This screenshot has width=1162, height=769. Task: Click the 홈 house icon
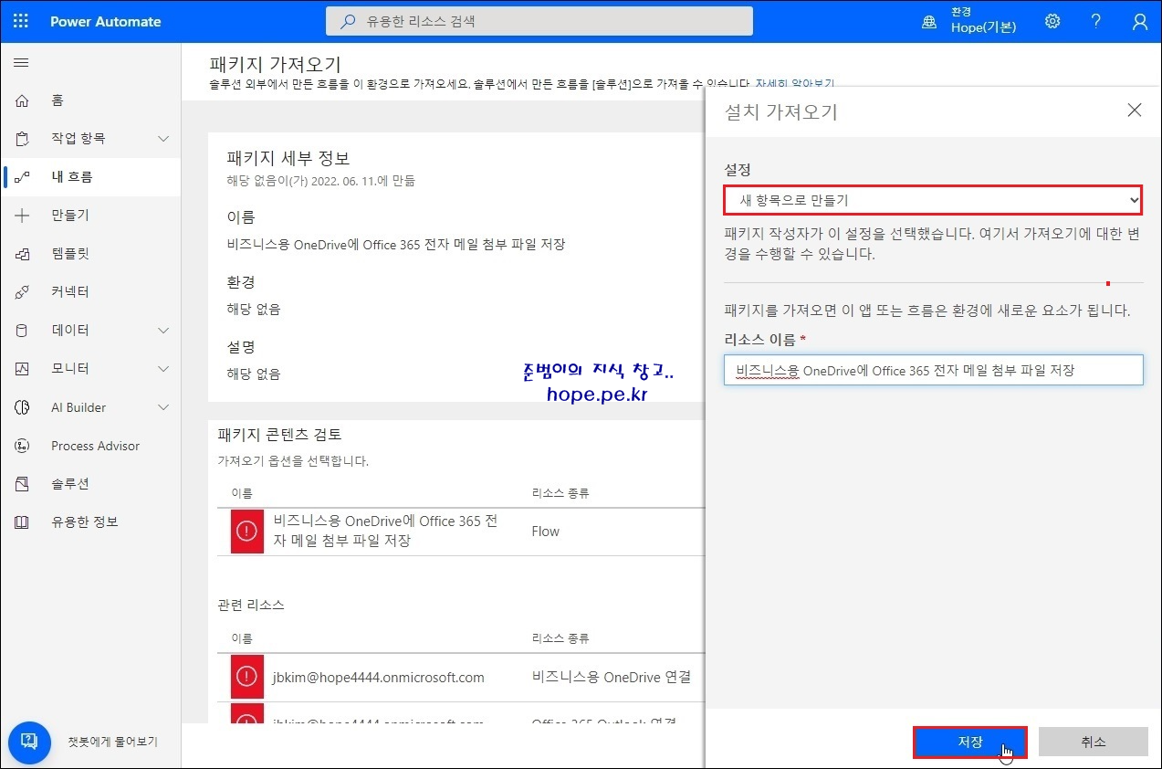[22, 100]
